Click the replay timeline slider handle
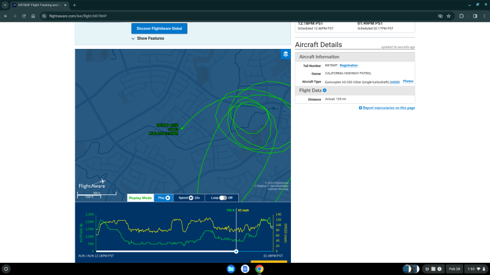490x275 pixels. point(236,251)
